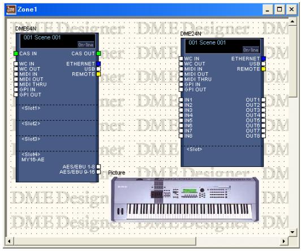Select the DME64N ETHERNET port

pos(98,64)
